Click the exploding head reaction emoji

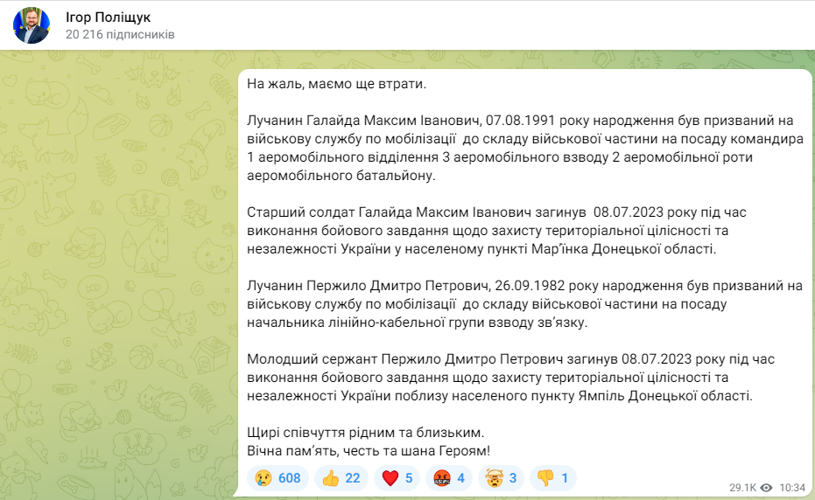coord(494,478)
